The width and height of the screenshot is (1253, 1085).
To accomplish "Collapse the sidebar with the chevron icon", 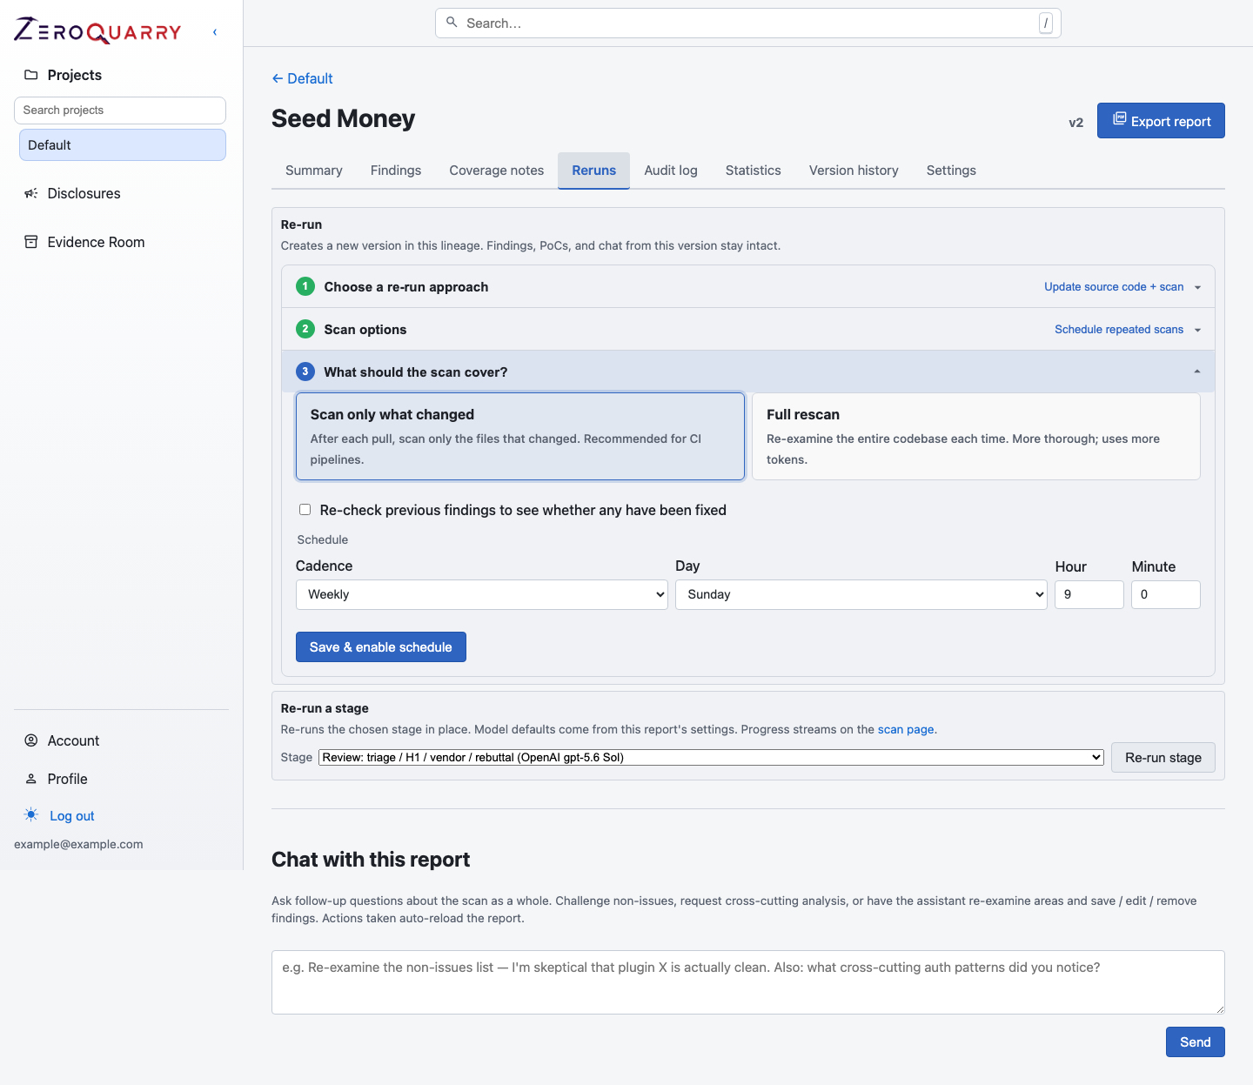I will tap(215, 32).
